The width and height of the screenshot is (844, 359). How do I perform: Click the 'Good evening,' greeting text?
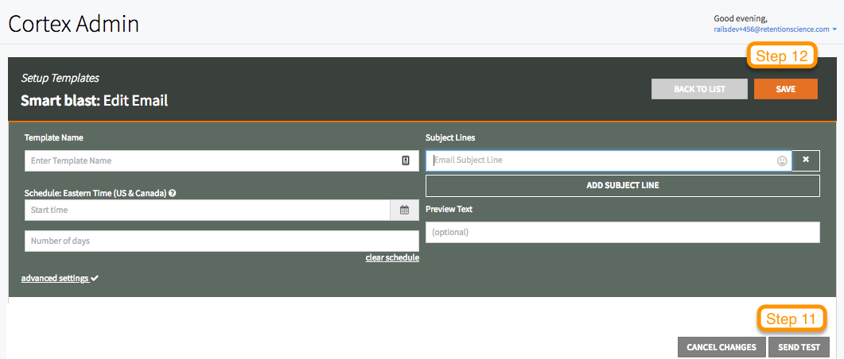pyautogui.click(x=741, y=19)
